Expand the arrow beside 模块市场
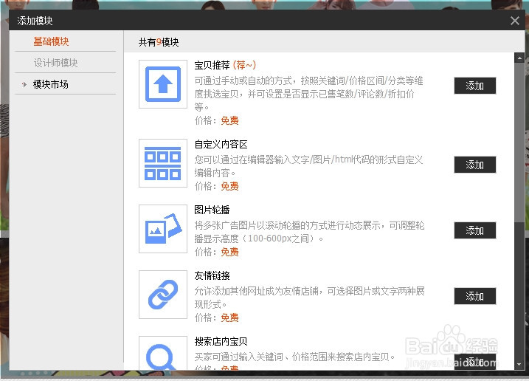529x381 pixels. (24, 84)
